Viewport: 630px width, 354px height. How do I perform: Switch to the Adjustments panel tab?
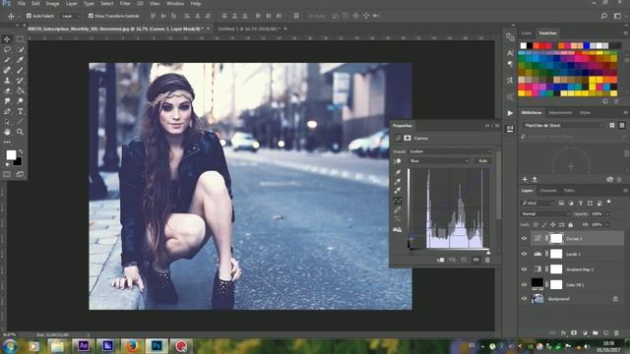560,113
